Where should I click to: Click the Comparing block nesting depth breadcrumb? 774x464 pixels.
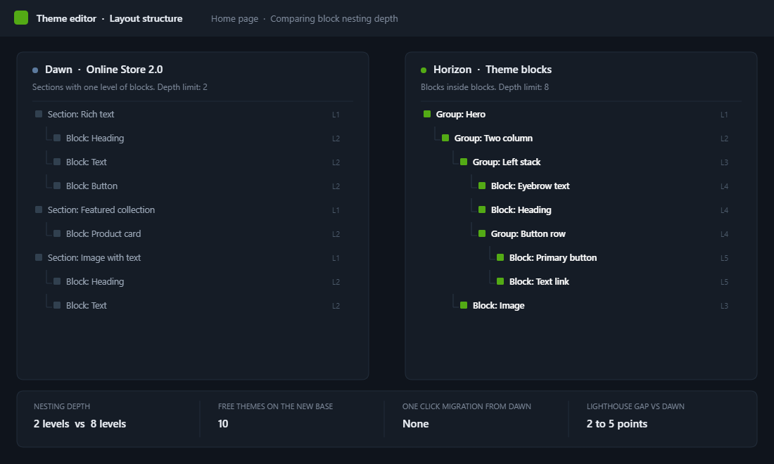334,19
